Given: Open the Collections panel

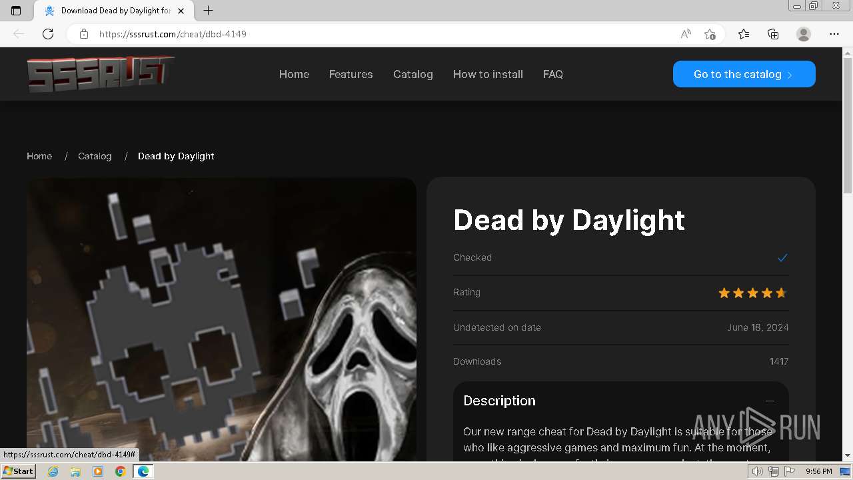Looking at the screenshot, I should click(x=773, y=34).
